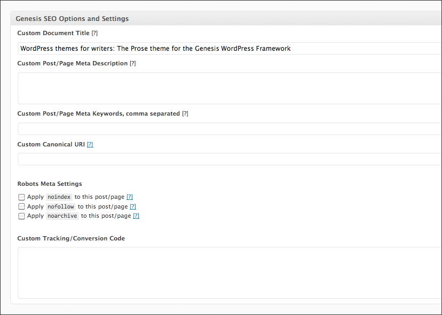
Task: Click the 'nofollow' code label text
Action: (61, 206)
